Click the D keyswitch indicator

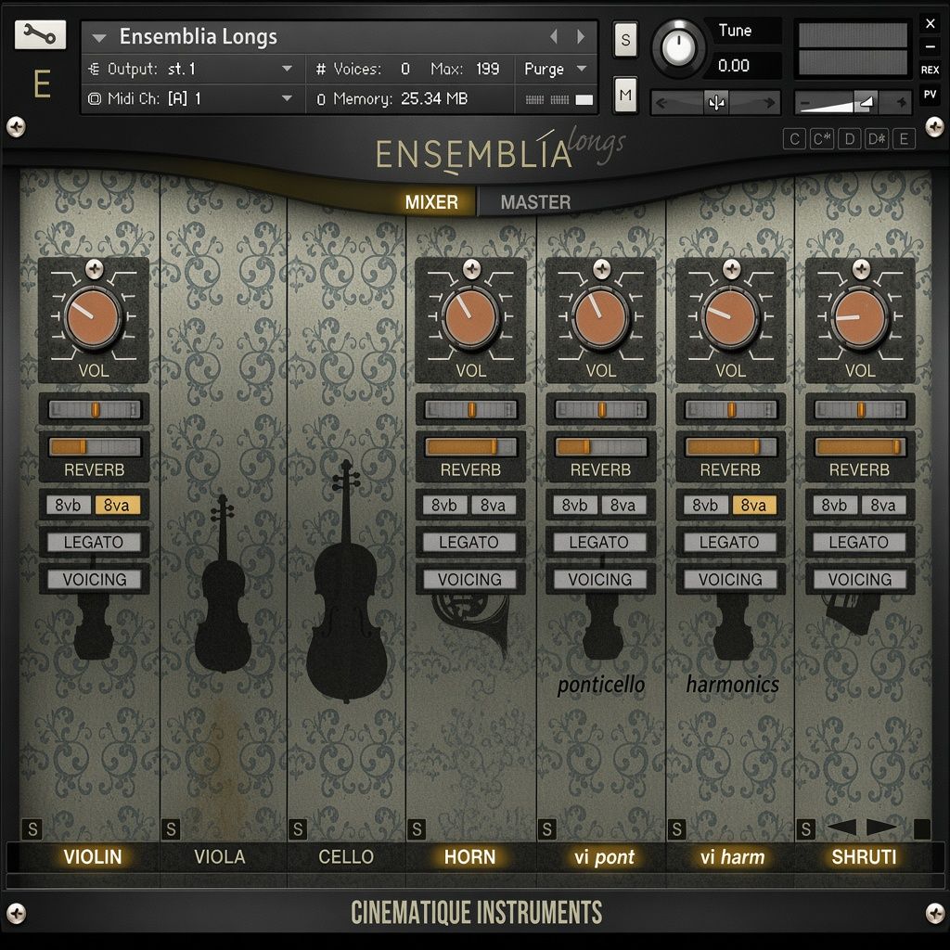tap(850, 139)
